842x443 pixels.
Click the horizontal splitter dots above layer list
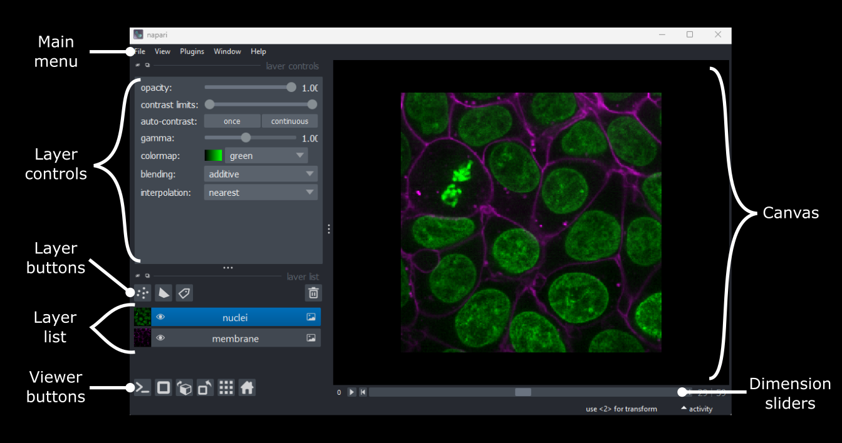coord(228,268)
